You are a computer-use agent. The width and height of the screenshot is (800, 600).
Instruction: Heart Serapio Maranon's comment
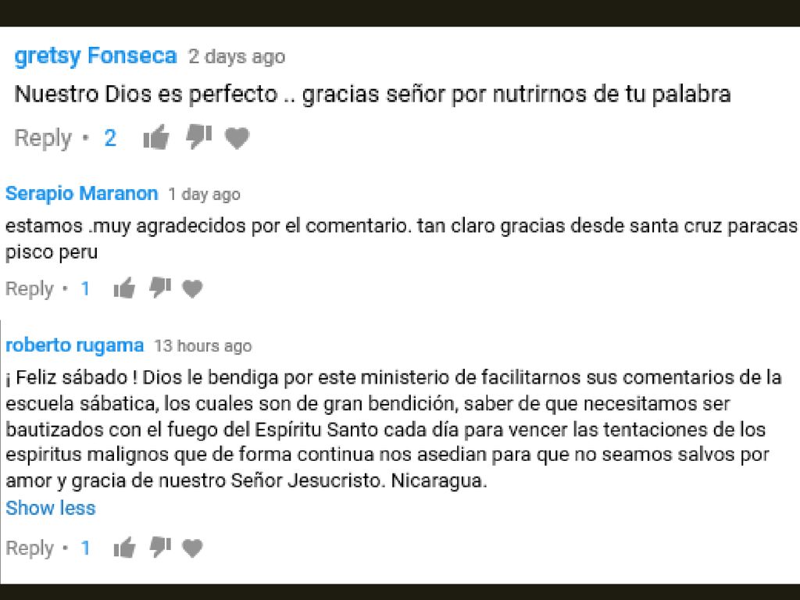pos(192,289)
